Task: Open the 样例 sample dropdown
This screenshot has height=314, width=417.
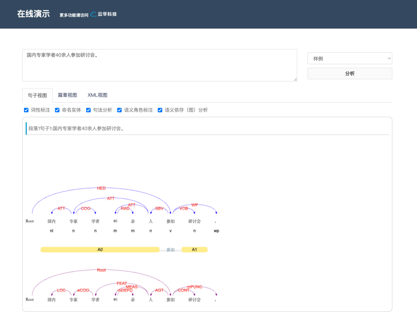Action: pyautogui.click(x=350, y=58)
